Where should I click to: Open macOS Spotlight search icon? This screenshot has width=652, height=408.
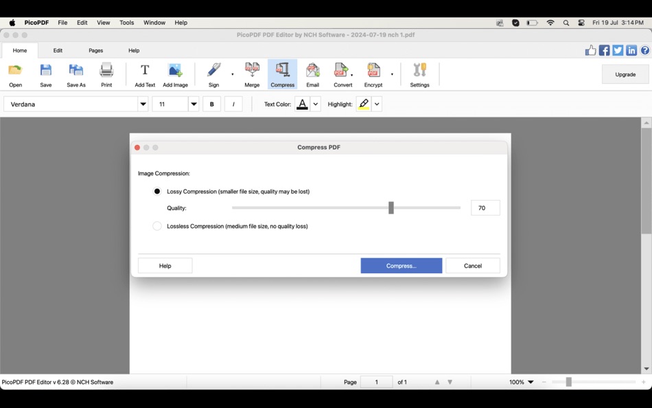click(x=566, y=23)
